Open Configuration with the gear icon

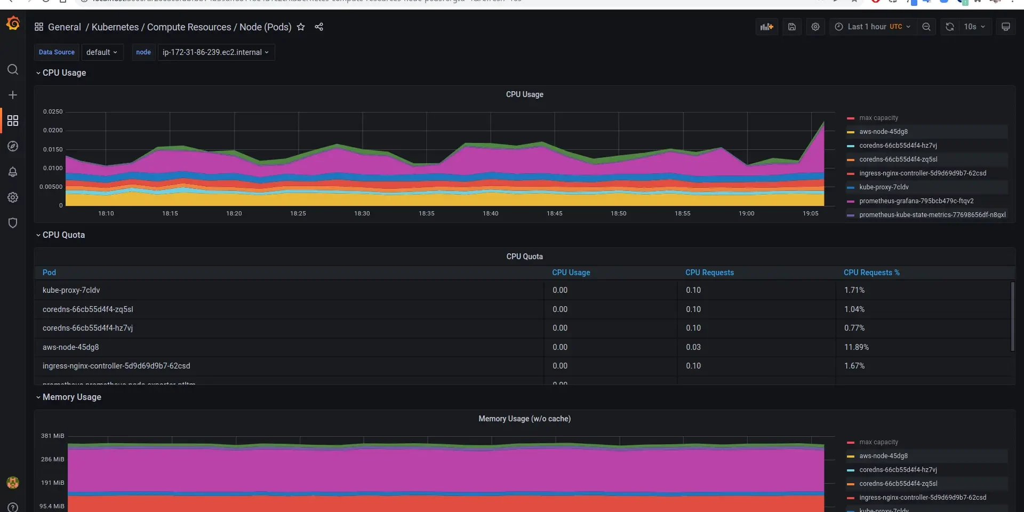[13, 197]
